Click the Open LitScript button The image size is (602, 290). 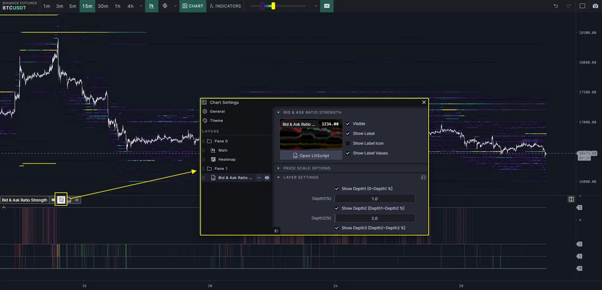pyautogui.click(x=311, y=156)
